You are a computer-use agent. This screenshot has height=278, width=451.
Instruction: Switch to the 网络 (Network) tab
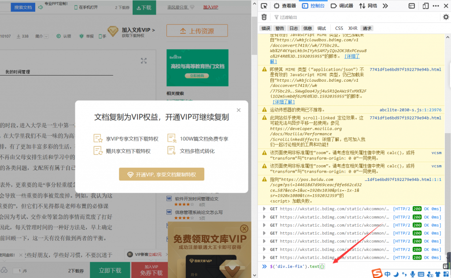(368, 6)
